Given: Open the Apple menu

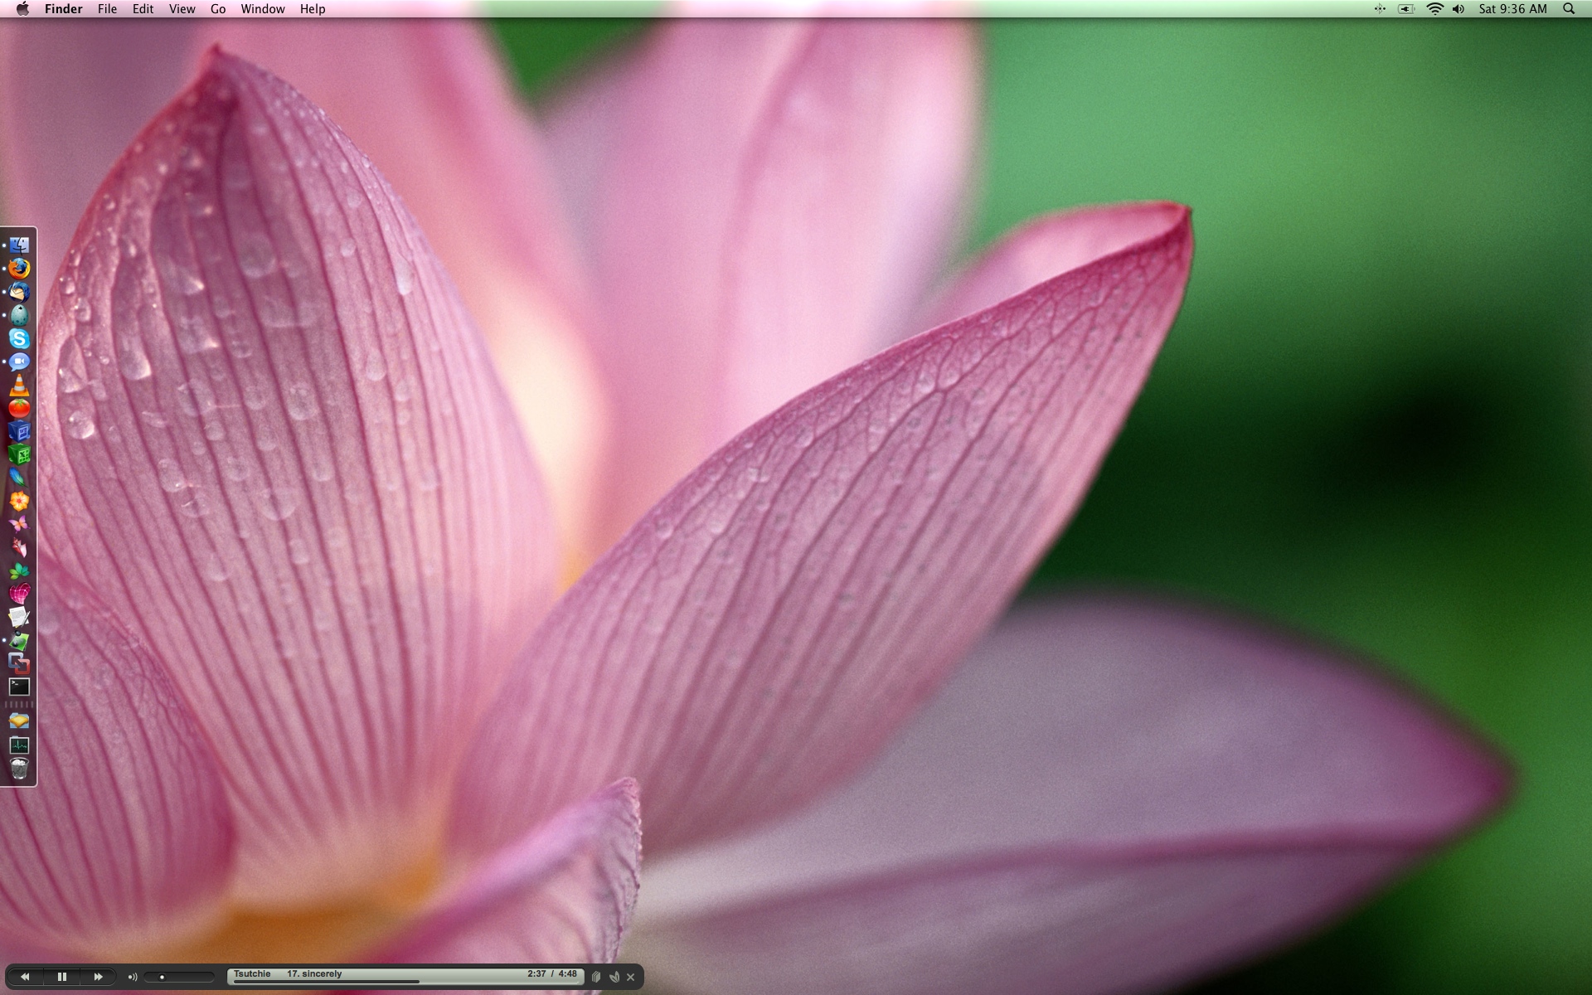Looking at the screenshot, I should 22,9.
